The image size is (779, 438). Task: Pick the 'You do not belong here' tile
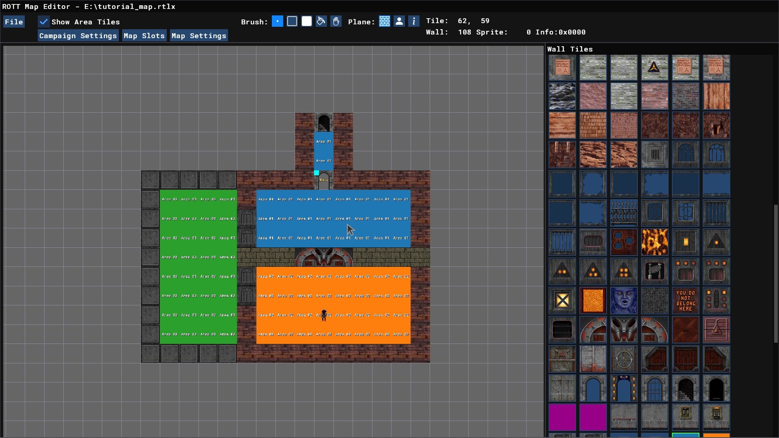tap(685, 301)
